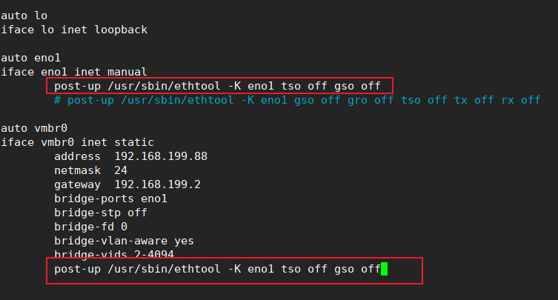
Task: Click the 'address' keyword under vmbr0
Action: [77, 156]
